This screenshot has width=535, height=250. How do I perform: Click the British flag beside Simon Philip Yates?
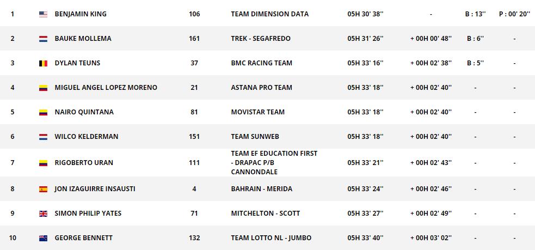click(44, 214)
